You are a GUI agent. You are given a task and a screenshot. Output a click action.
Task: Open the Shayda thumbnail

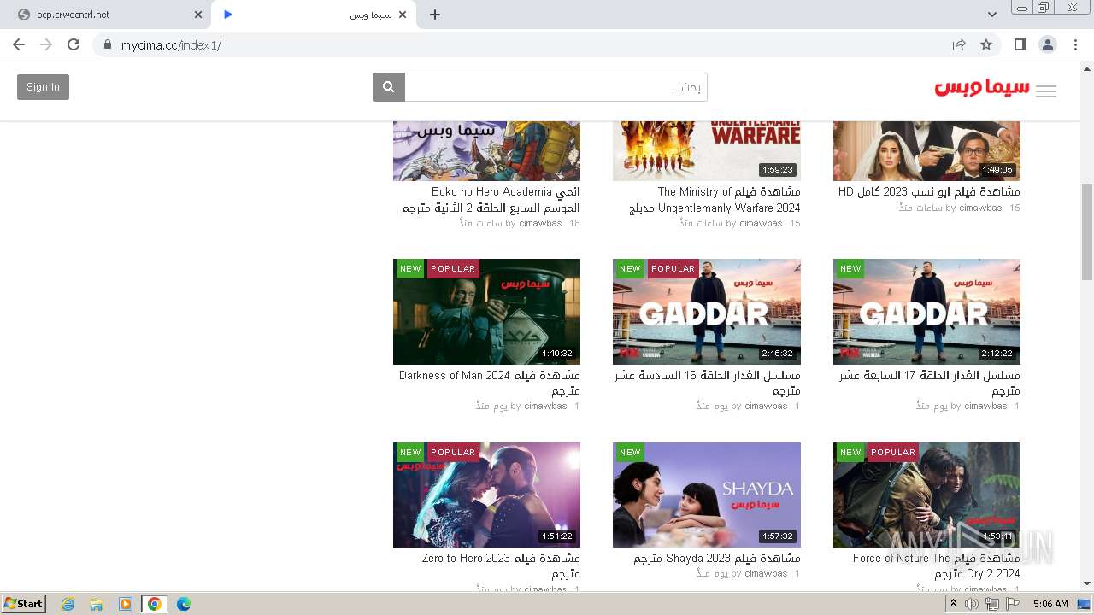click(707, 495)
